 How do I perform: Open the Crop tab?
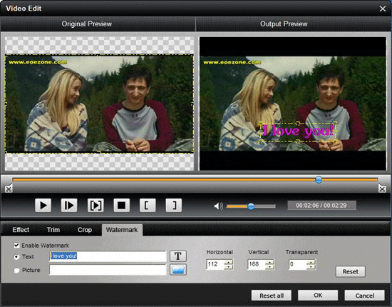(x=85, y=230)
